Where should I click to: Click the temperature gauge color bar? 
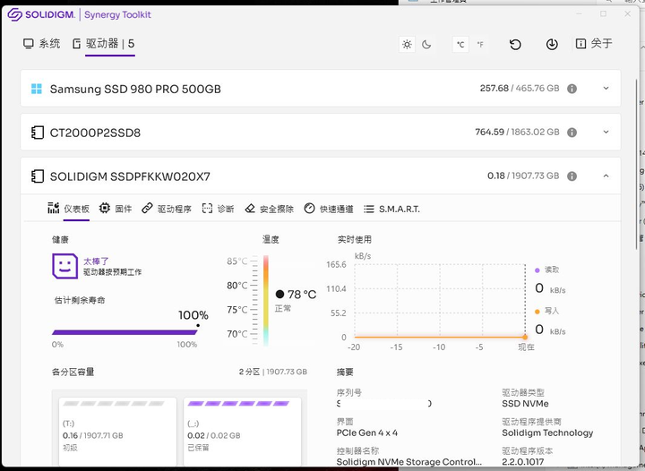pyautogui.click(x=266, y=300)
